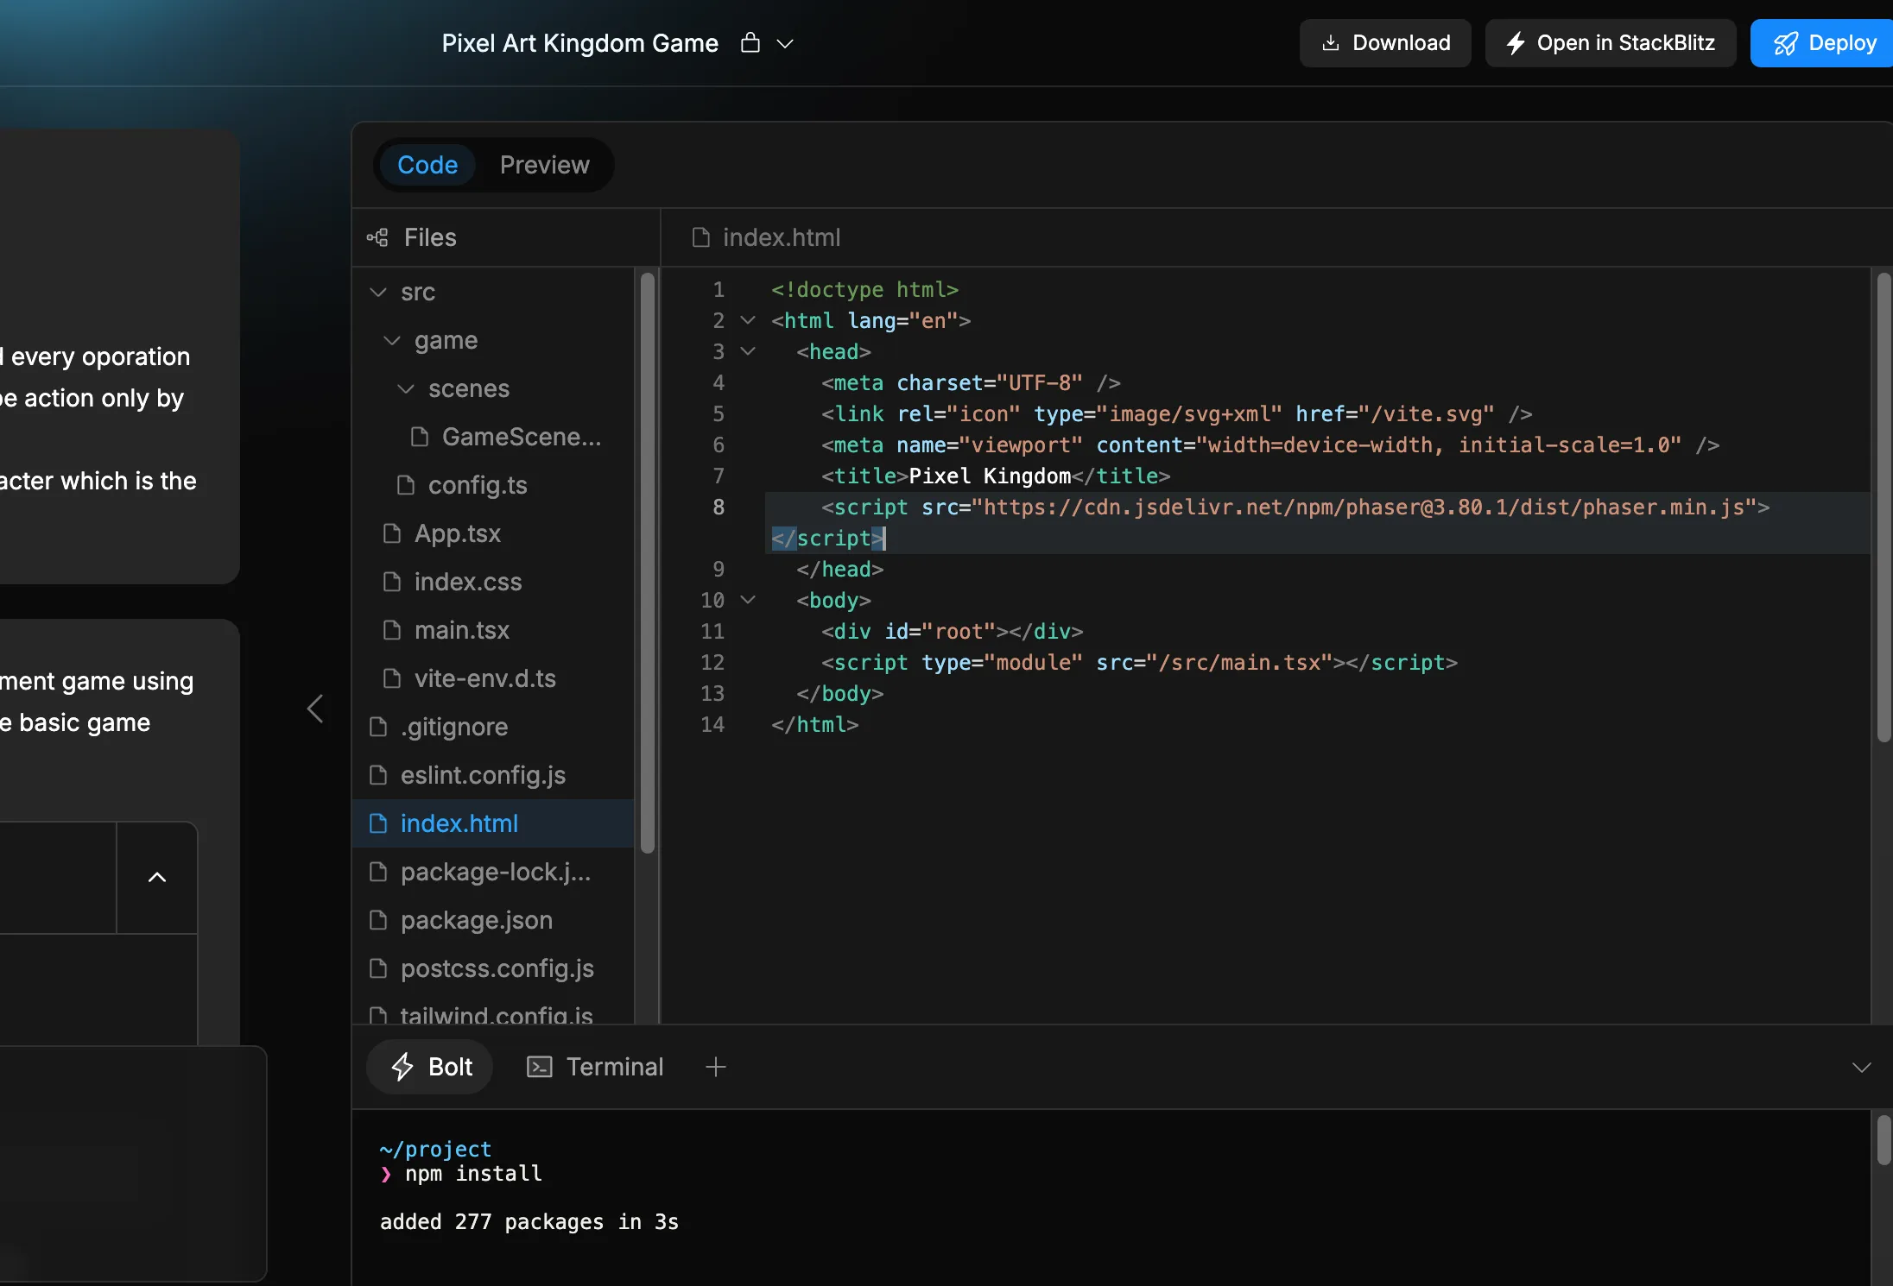Click the file icon in the index.html editor breadcrumb
Image resolution: width=1893 pixels, height=1286 pixels.
pos(701,237)
